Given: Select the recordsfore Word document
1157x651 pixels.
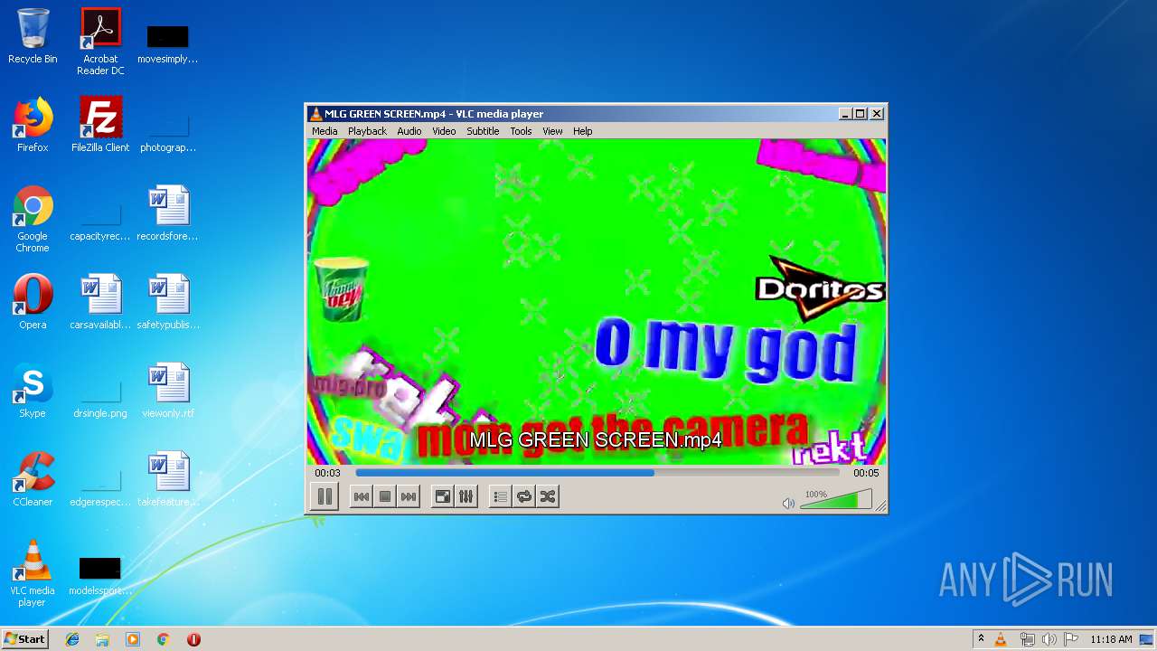Looking at the screenshot, I should (x=168, y=213).
